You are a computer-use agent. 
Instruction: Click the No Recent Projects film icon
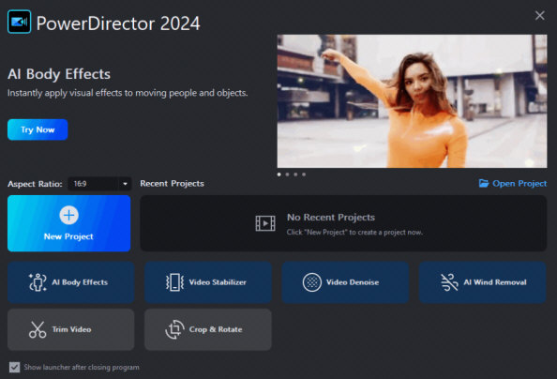[265, 223]
